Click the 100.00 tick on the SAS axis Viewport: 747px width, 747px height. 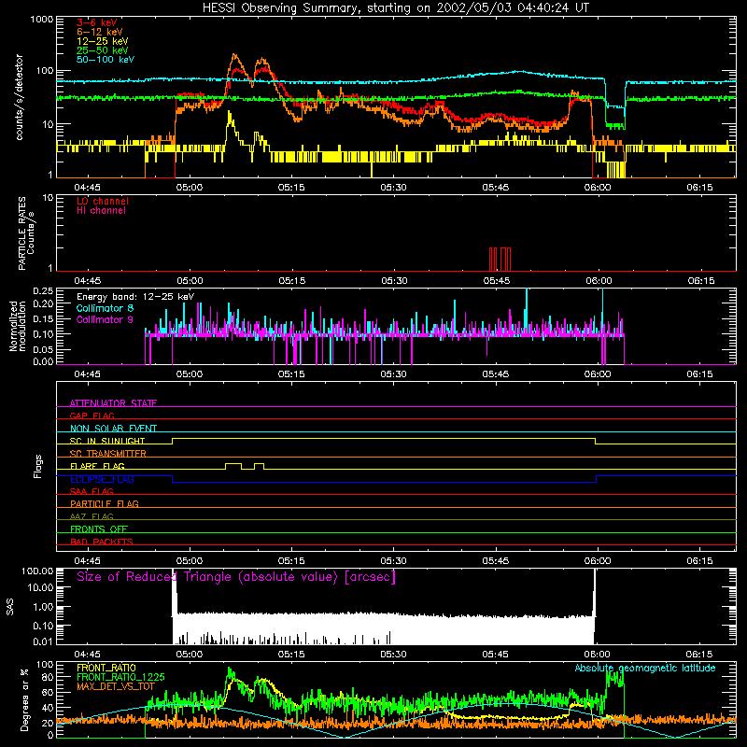coord(36,571)
